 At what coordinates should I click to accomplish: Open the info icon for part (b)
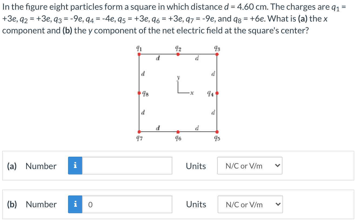(x=75, y=204)
